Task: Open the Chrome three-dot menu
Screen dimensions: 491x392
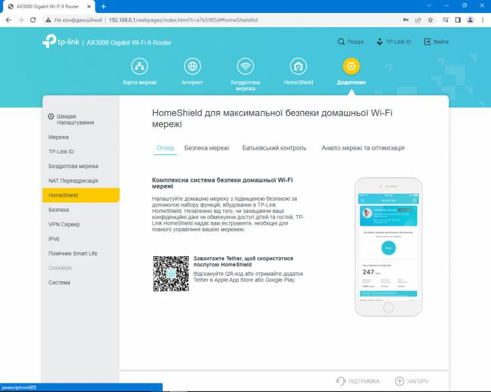Action: (482, 20)
